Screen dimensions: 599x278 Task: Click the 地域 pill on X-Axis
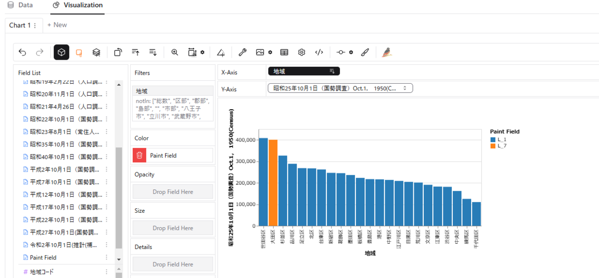pyautogui.click(x=303, y=71)
